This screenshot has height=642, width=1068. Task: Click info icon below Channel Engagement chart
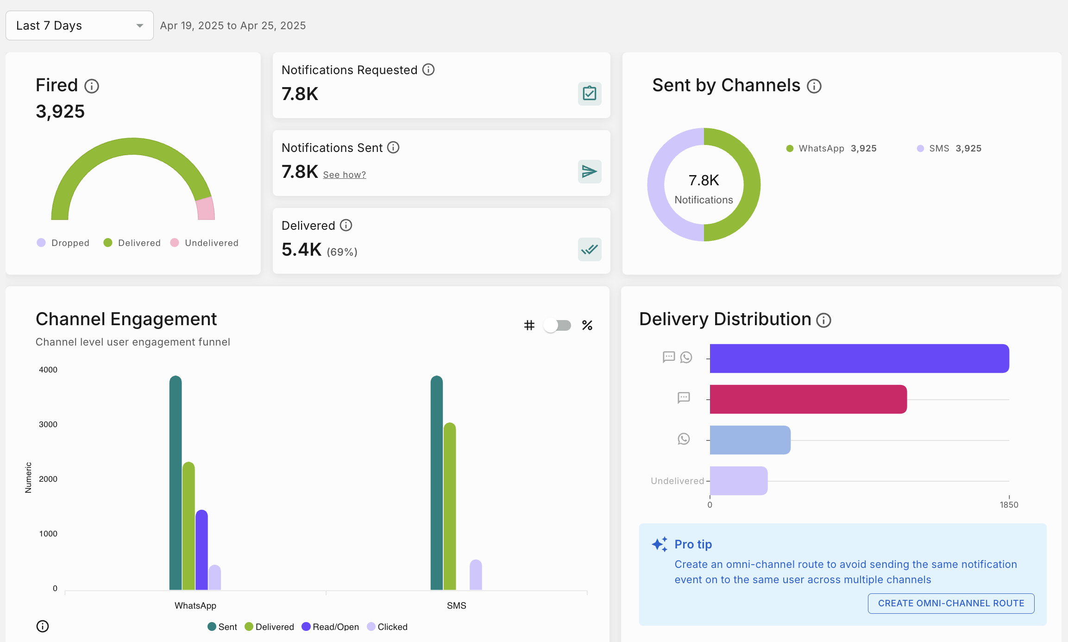pyautogui.click(x=43, y=626)
